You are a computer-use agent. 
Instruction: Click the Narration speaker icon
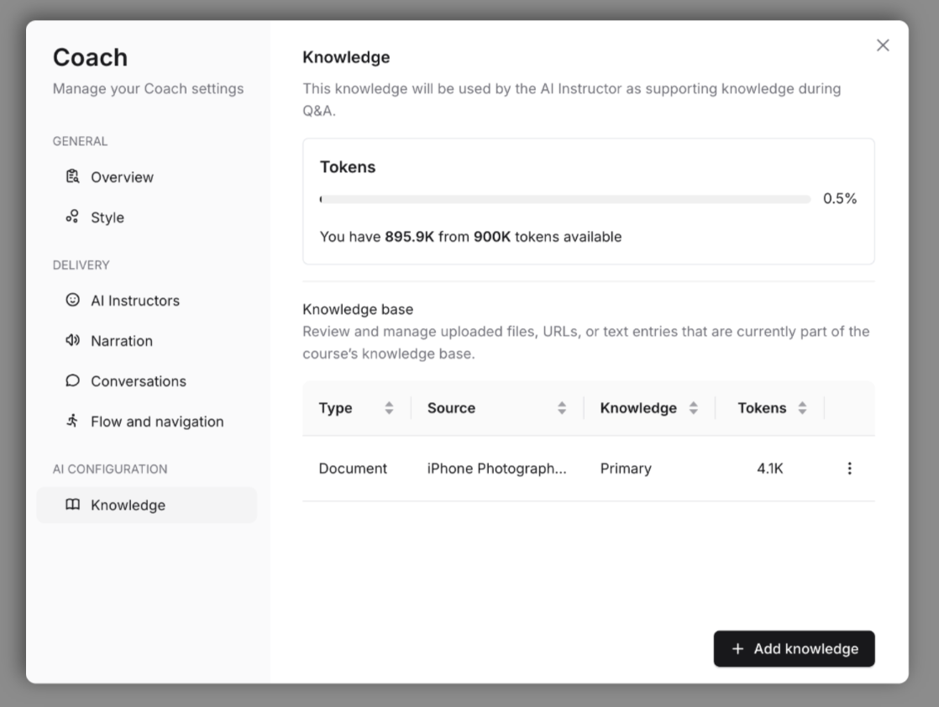74,341
